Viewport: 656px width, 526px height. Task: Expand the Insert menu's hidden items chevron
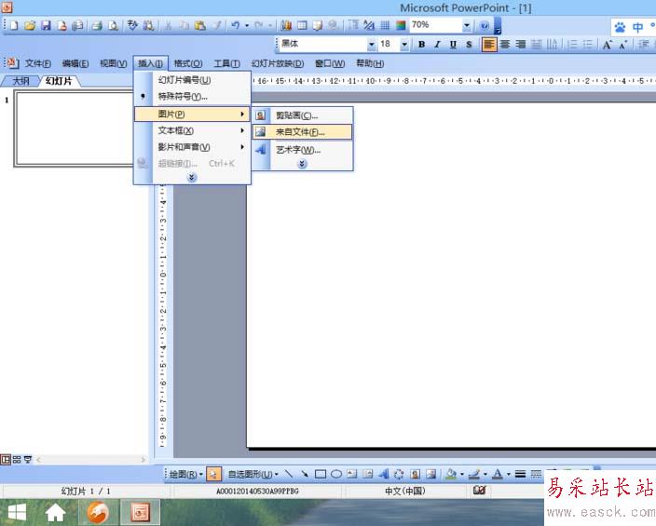coord(192,177)
